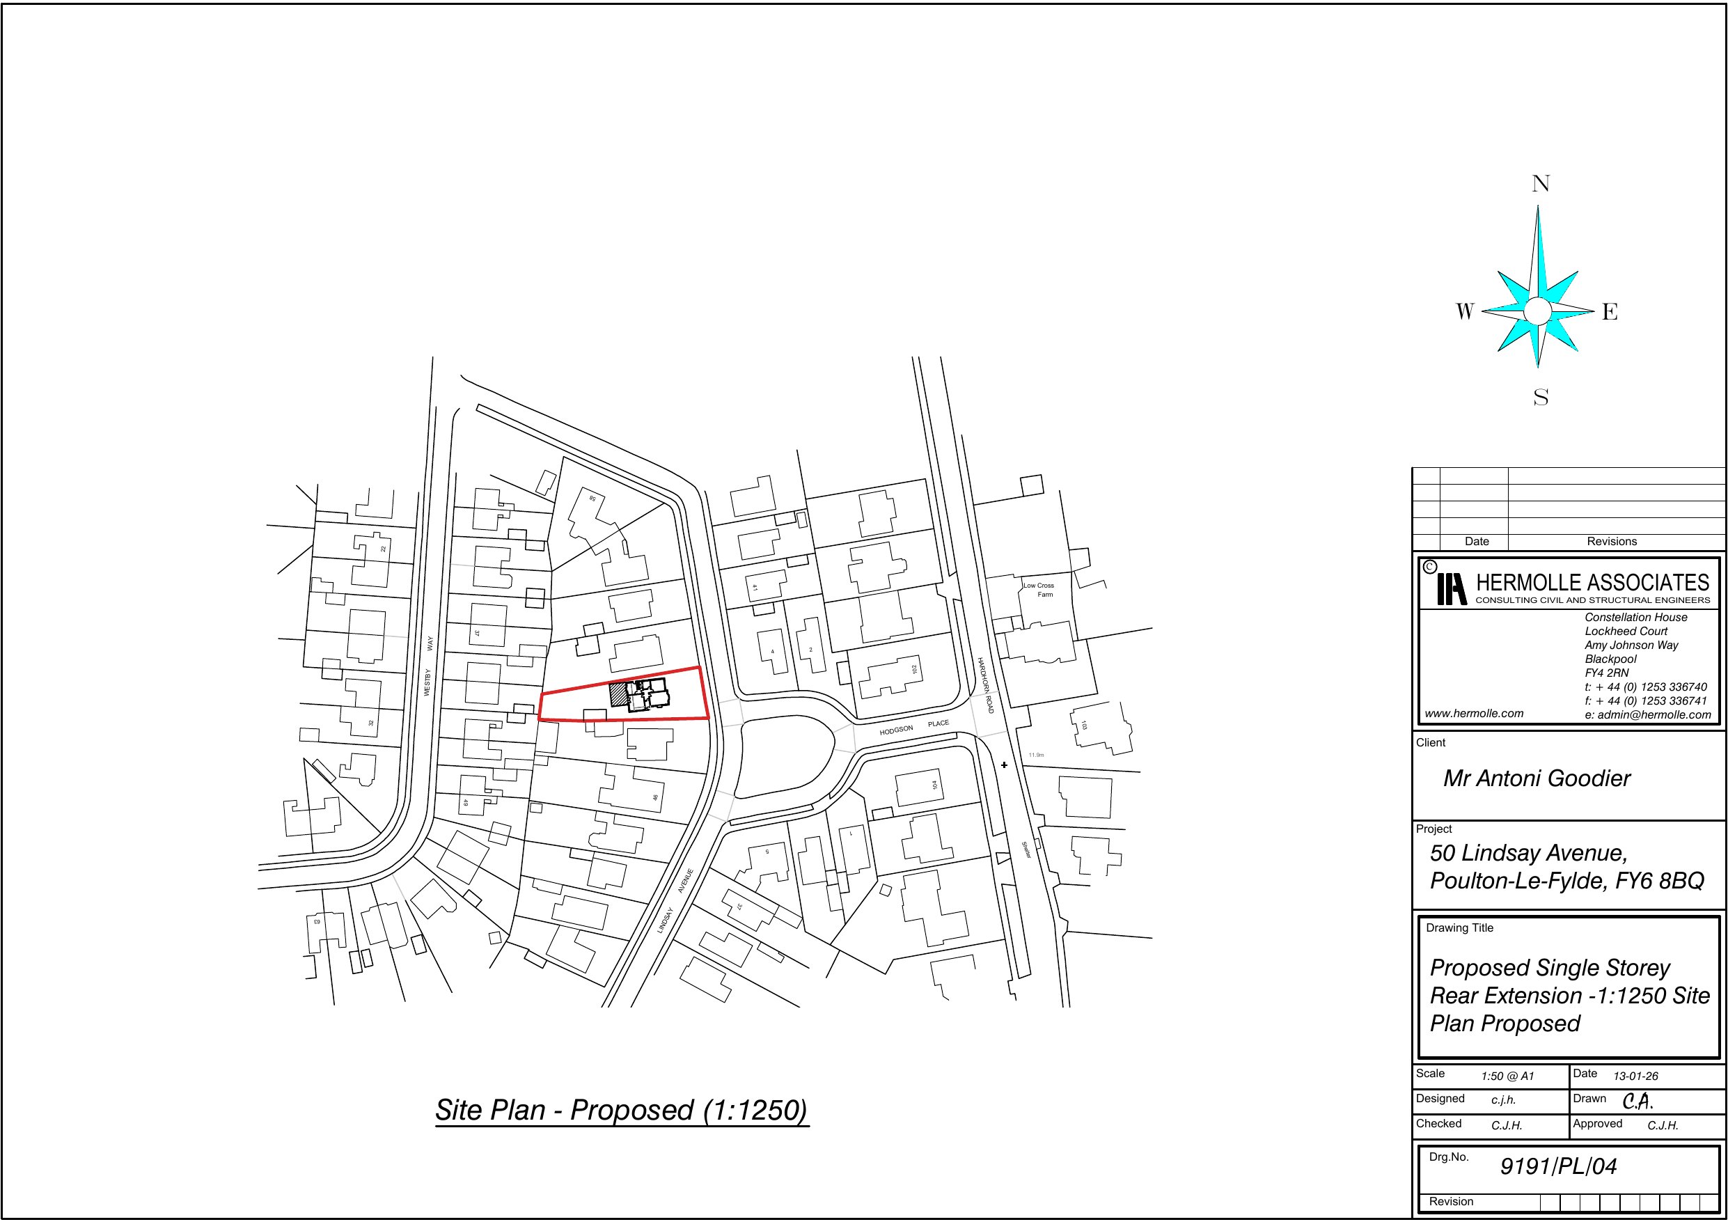Click the copyright symbol near logo

coord(1430,567)
